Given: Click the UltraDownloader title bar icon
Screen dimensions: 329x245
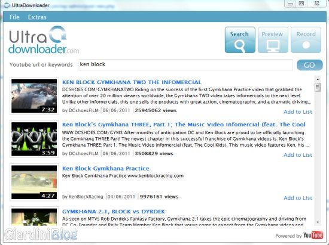Looking at the screenshot, I should pyautogui.click(x=7, y=5).
